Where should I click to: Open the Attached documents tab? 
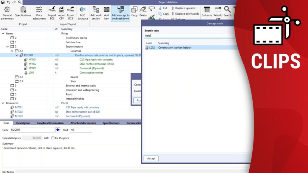click(x=83, y=123)
